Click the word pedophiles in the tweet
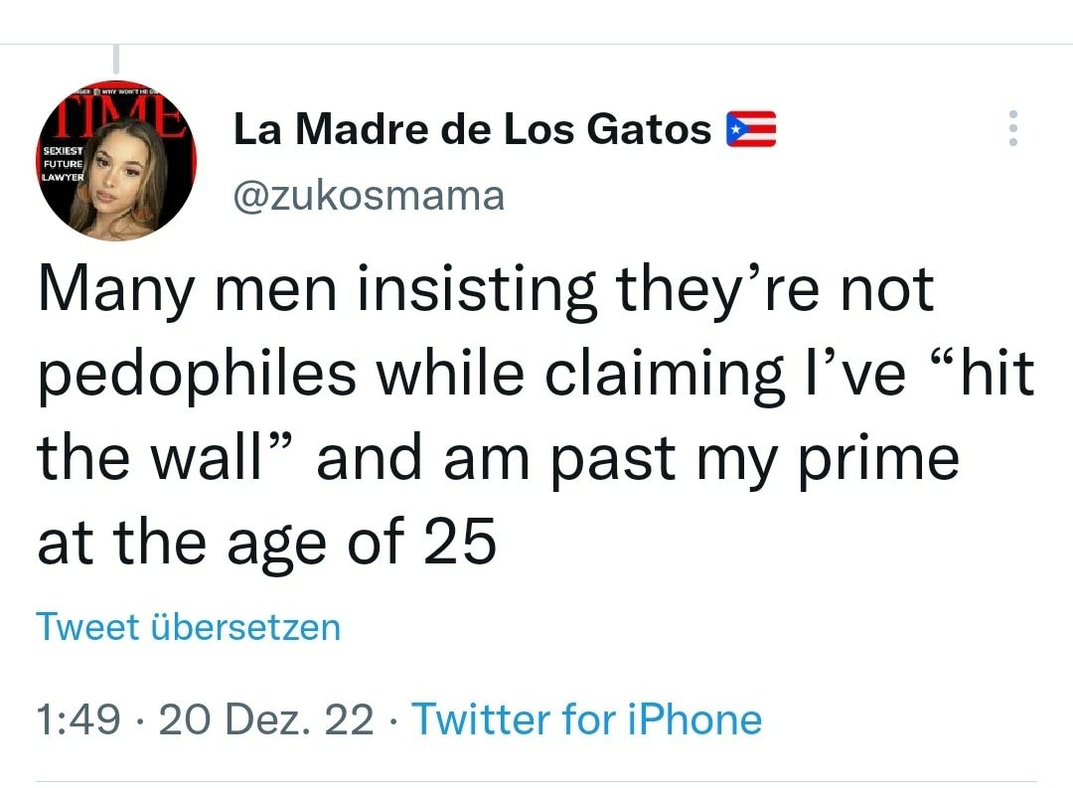The width and height of the screenshot is (1073, 788). 197,374
